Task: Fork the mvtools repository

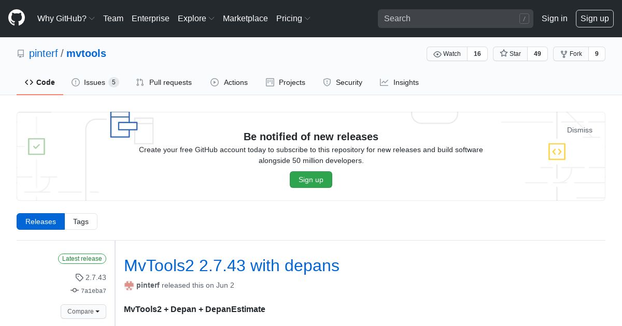Action: [x=571, y=54]
